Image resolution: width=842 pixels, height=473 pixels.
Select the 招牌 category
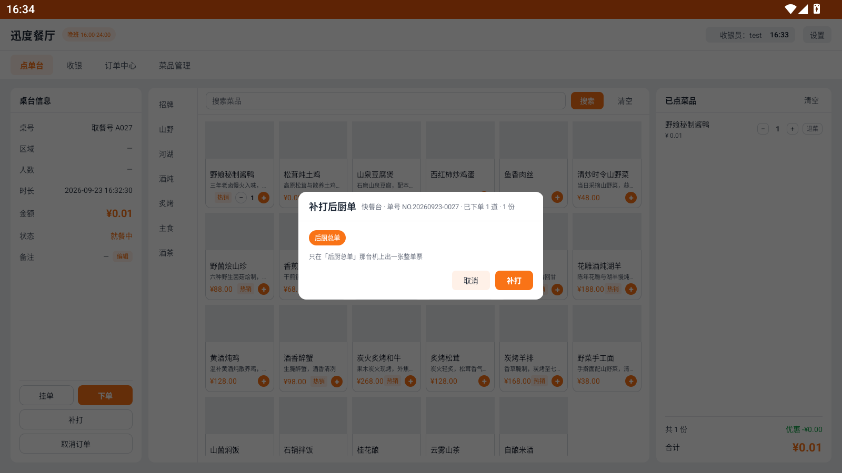tap(166, 105)
